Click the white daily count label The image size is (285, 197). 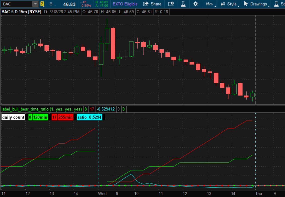click(x=13, y=117)
